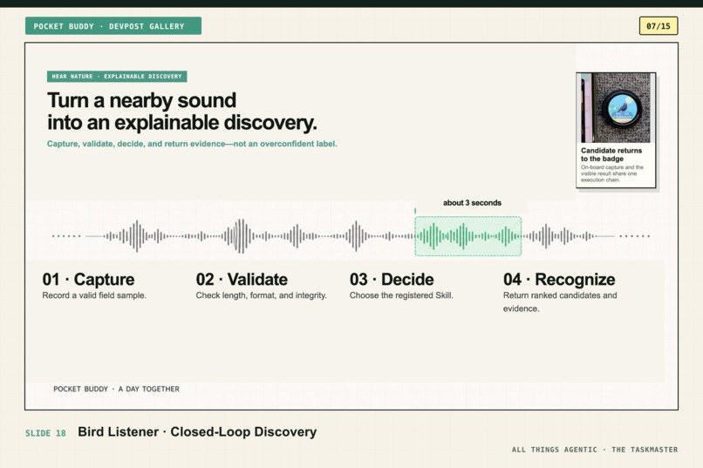Viewport: 703px width, 468px height.
Task: Select the green highlighted waveform segment
Action: [468, 236]
